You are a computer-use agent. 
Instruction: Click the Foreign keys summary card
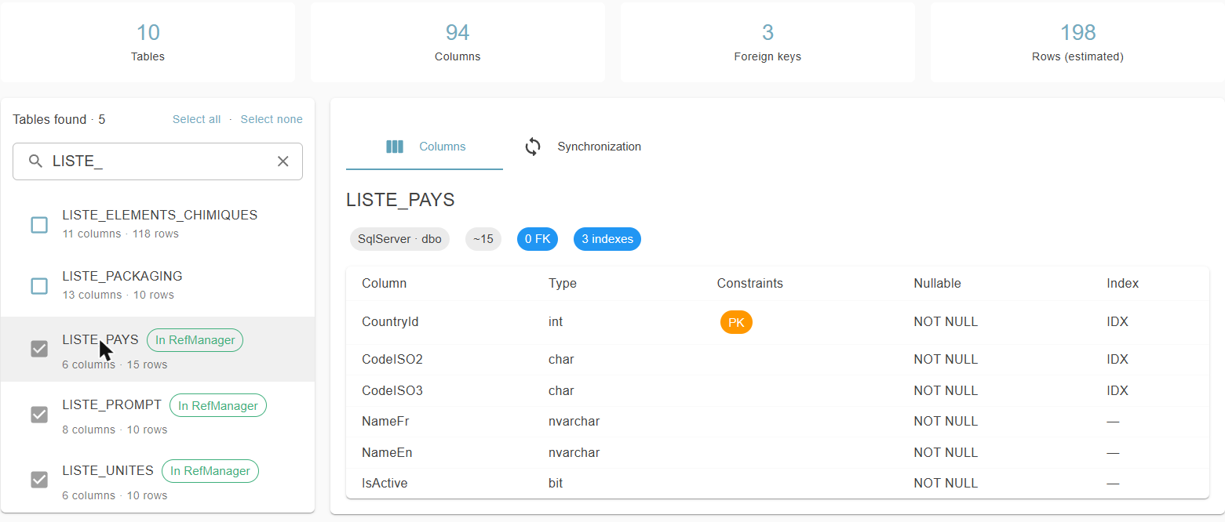coord(767,42)
